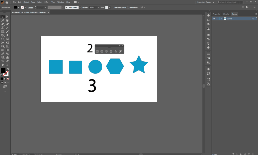Select the Hand tool
The width and height of the screenshot is (258, 155).
click(x=3, y=65)
